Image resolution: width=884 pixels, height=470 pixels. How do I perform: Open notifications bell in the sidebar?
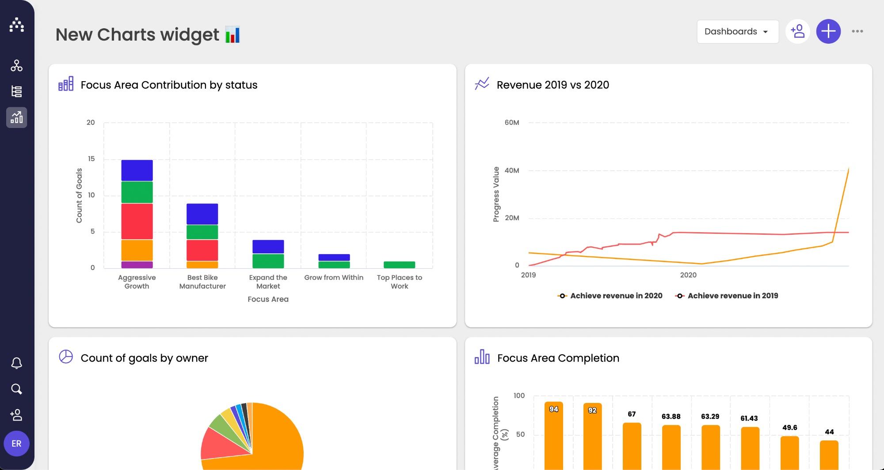(x=17, y=363)
